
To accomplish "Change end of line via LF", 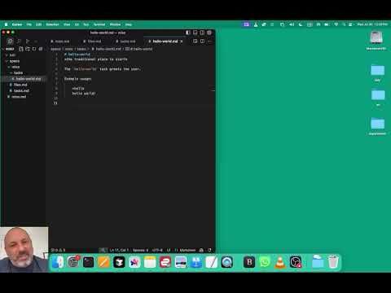I will 169,250.
